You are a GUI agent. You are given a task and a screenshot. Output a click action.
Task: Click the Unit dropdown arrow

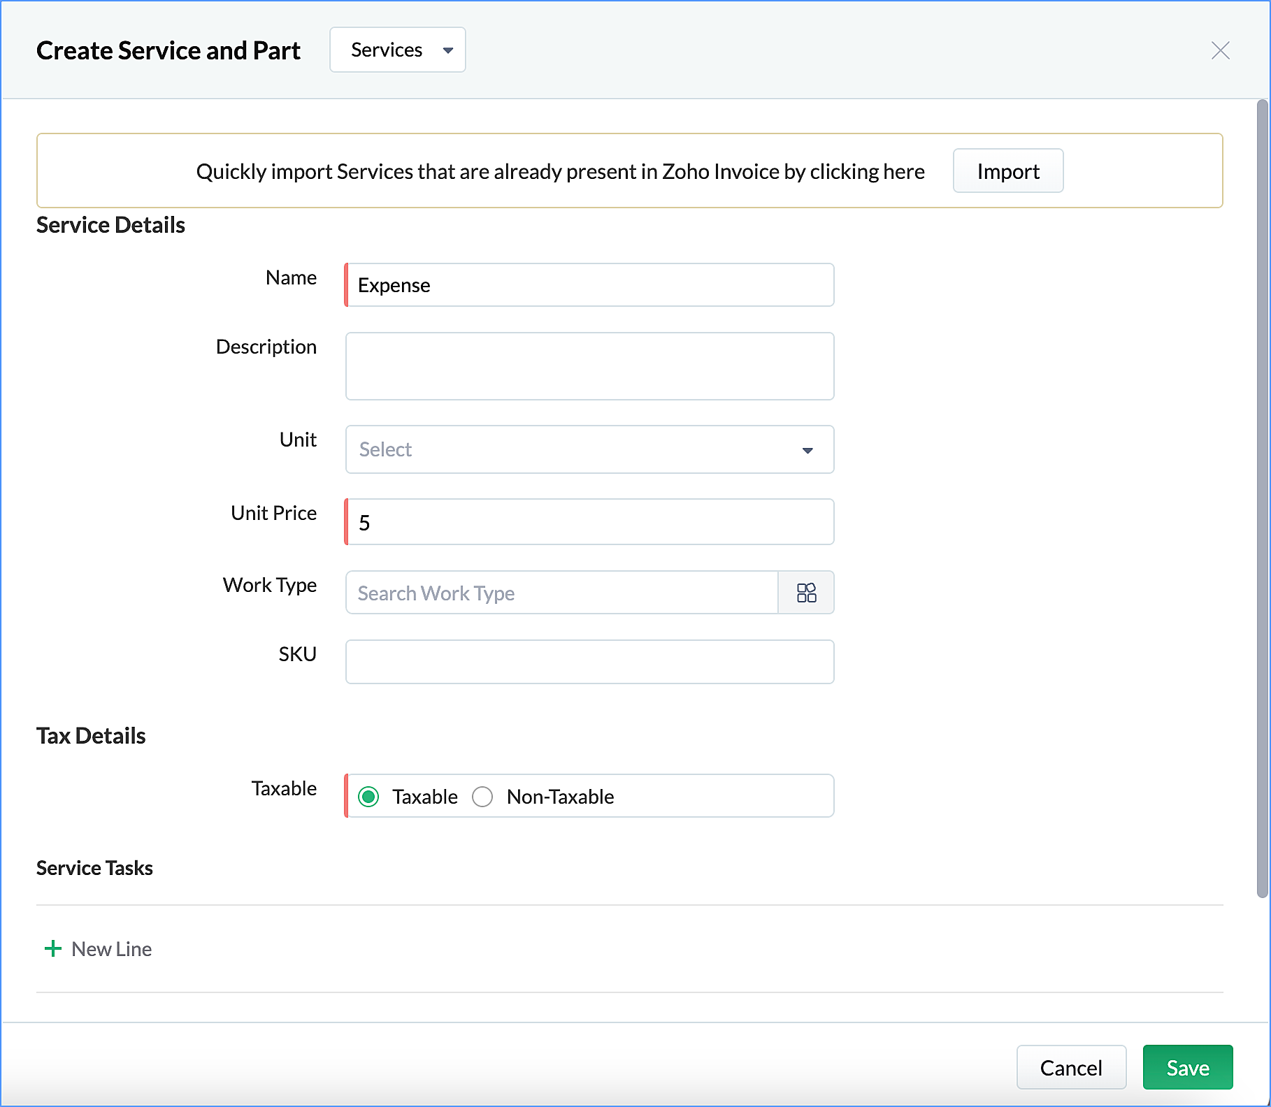click(x=807, y=450)
